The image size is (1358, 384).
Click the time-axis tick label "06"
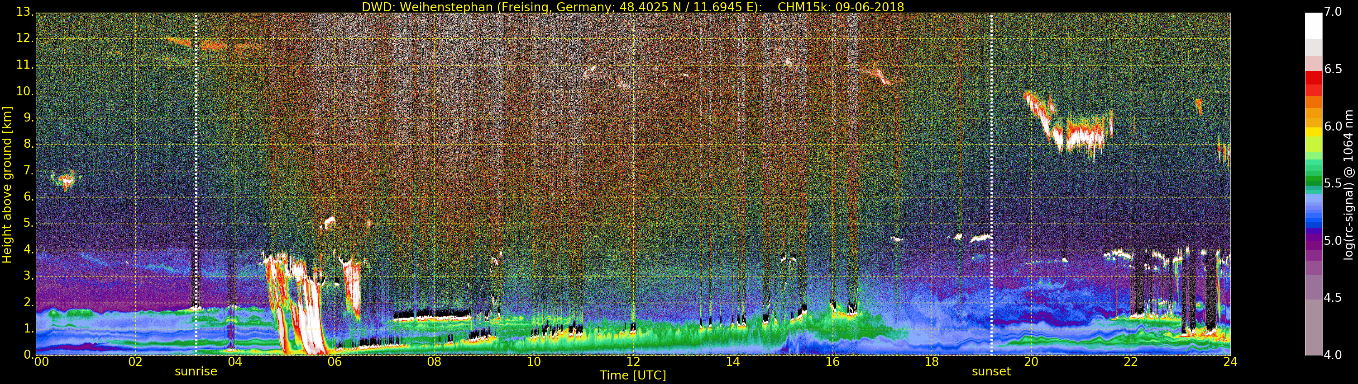coord(334,361)
